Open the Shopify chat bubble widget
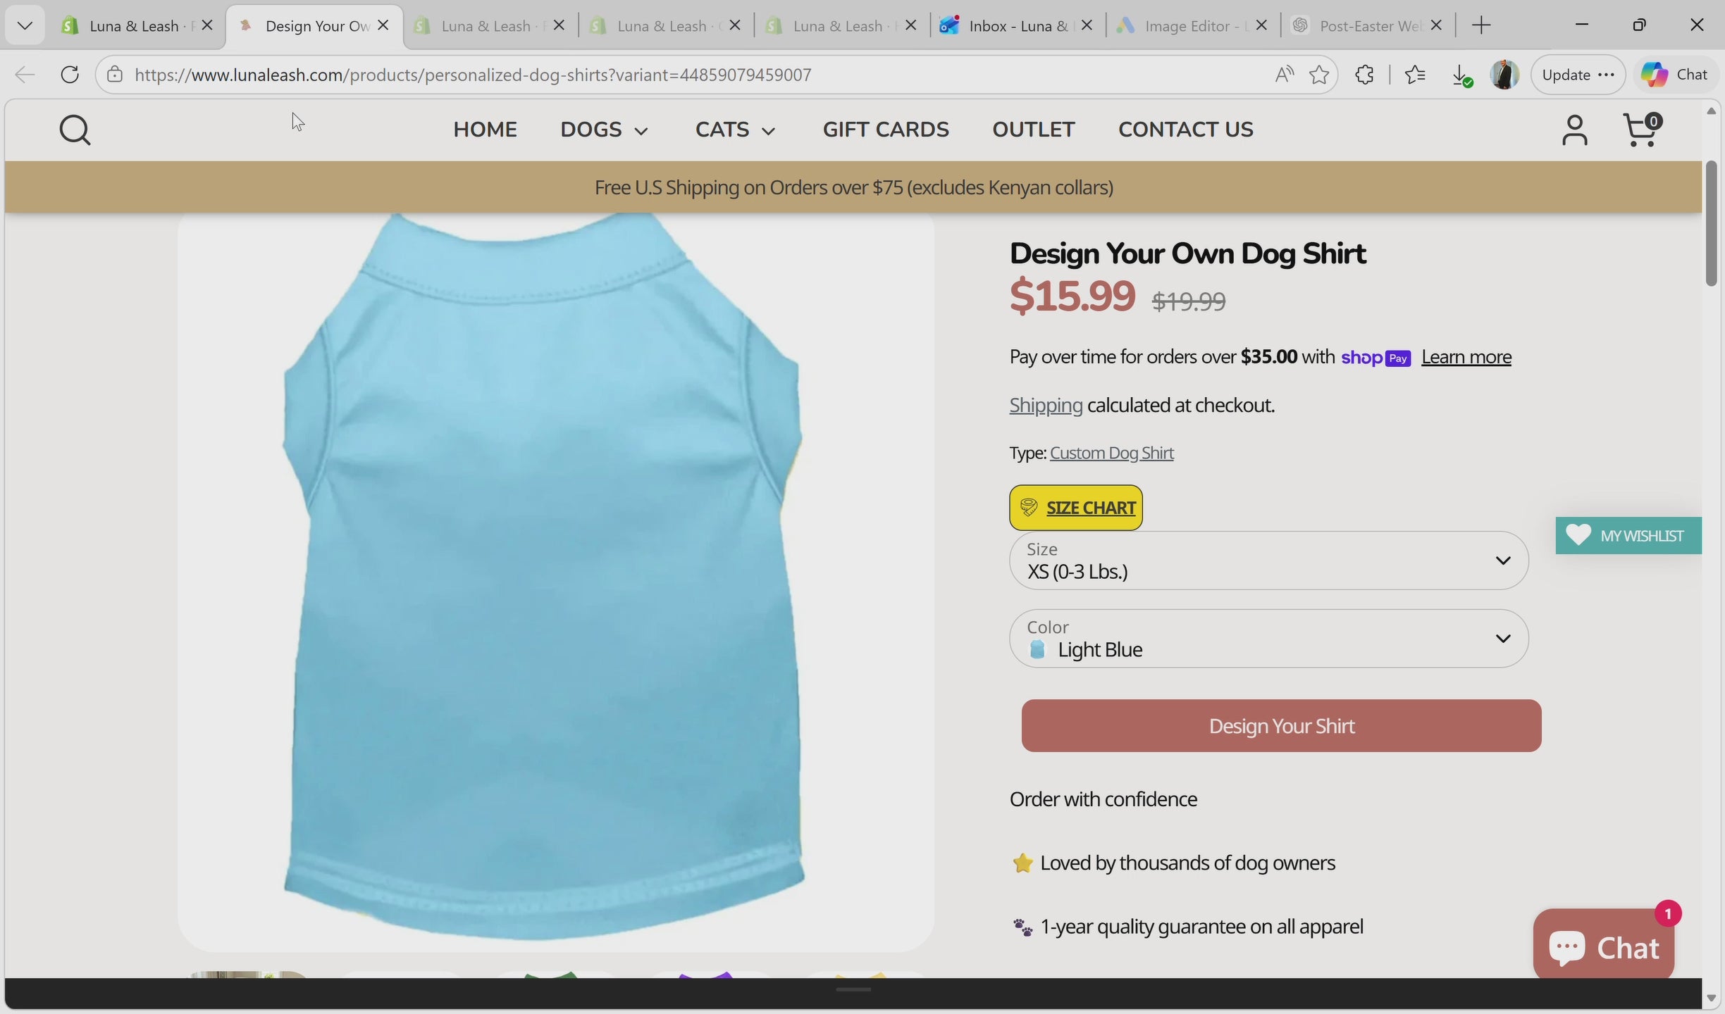1725x1014 pixels. pos(1604,945)
